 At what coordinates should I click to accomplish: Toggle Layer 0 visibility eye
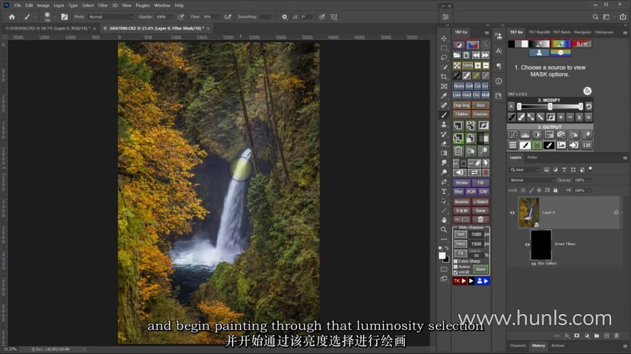click(x=512, y=212)
